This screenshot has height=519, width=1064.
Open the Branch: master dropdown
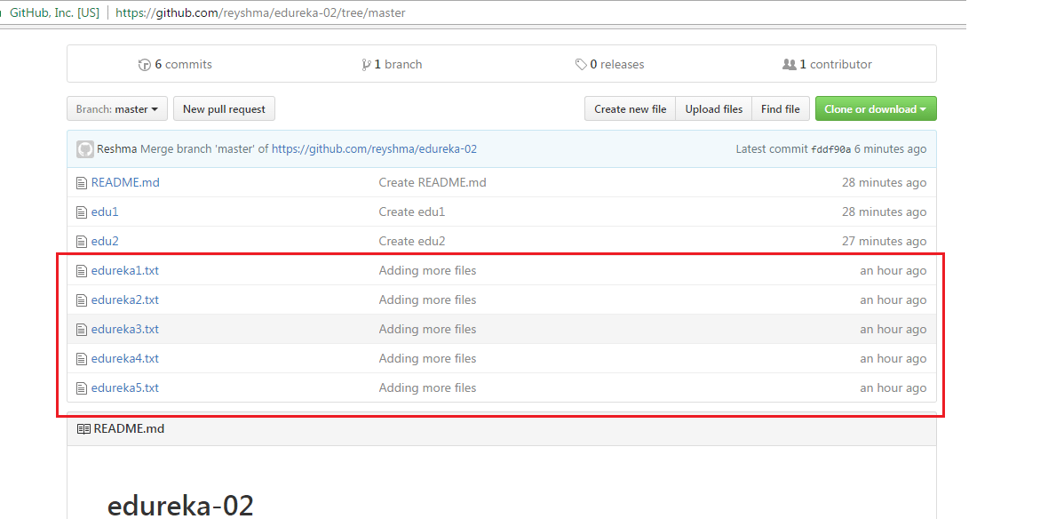[116, 108]
